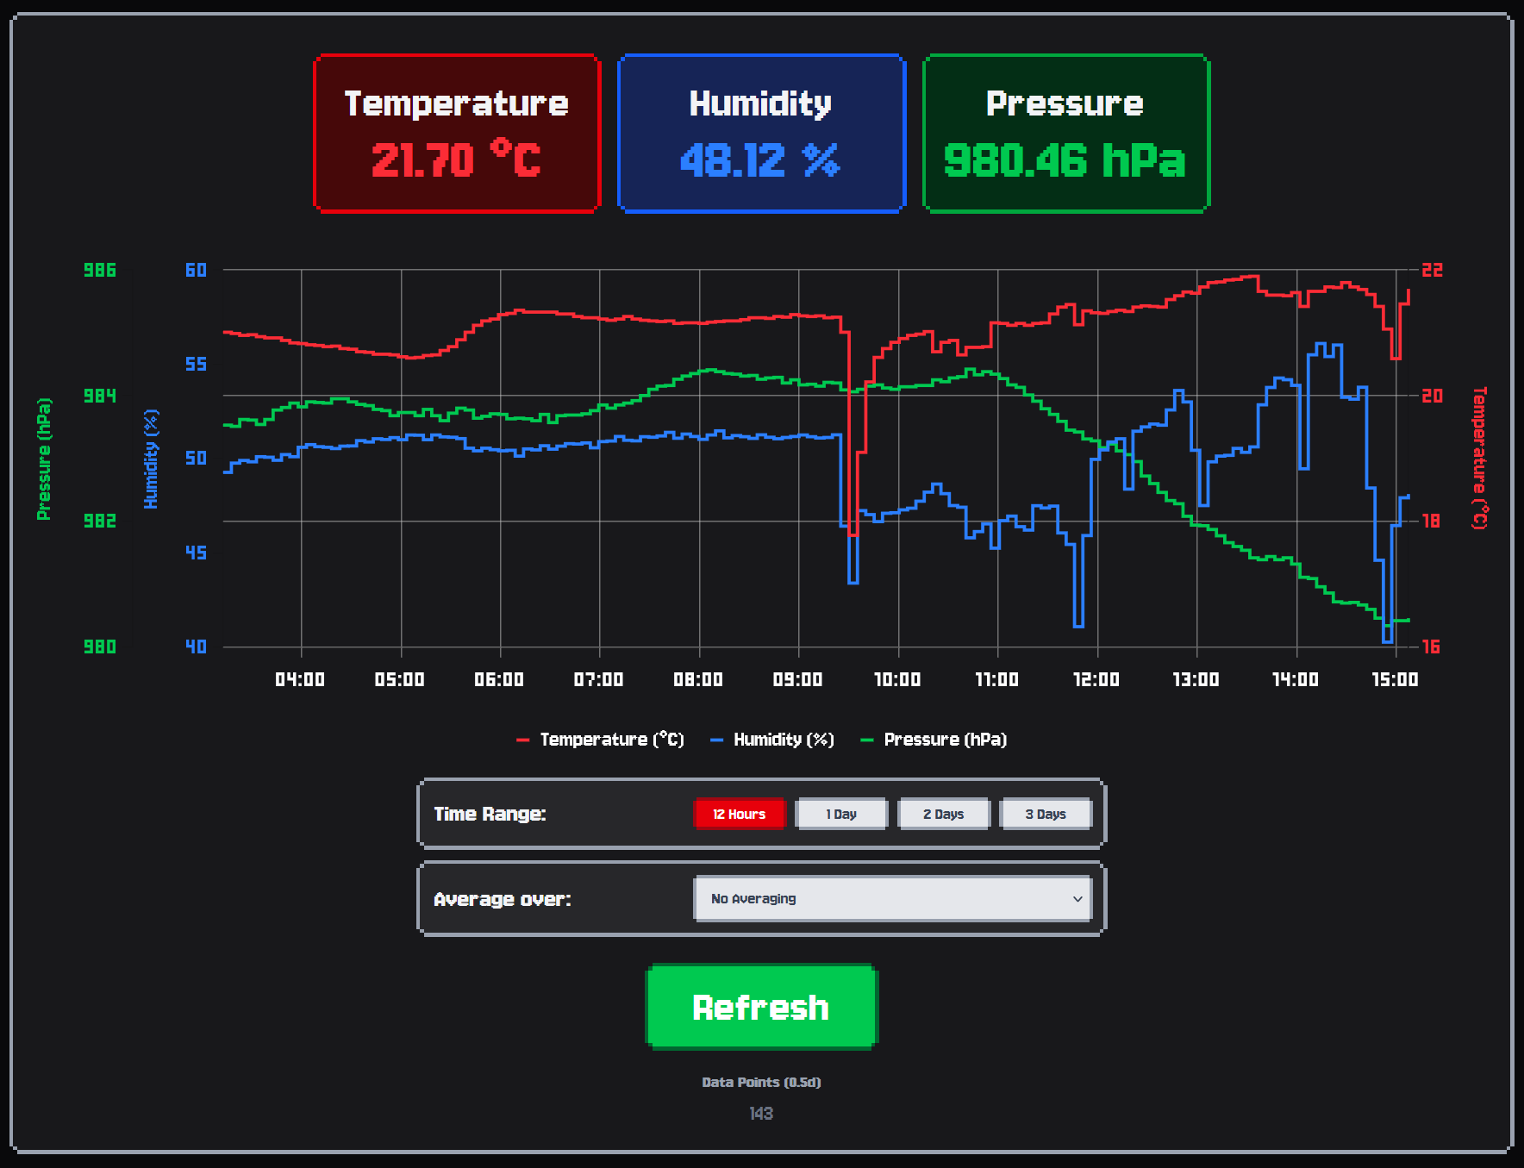Click the 09:00 tick label on chart
Viewport: 1524px width, 1168px height.
[797, 679]
